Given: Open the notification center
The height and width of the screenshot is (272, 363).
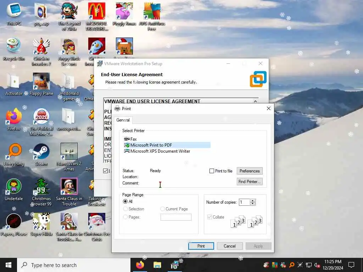Looking at the screenshot, I should click(x=351, y=265).
